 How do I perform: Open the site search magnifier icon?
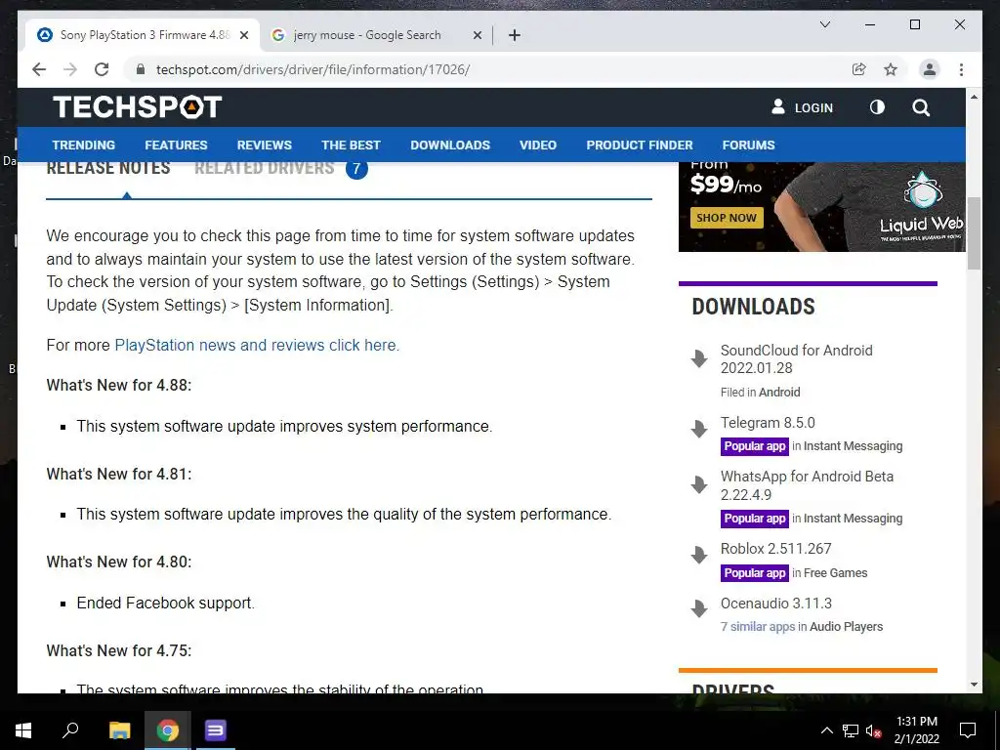click(x=920, y=107)
